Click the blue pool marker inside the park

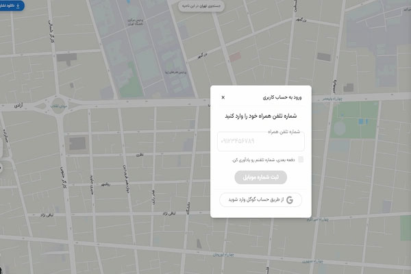click(361, 121)
